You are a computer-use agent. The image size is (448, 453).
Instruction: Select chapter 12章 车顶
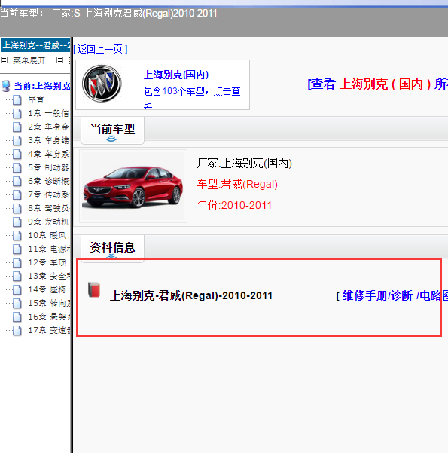point(47,263)
